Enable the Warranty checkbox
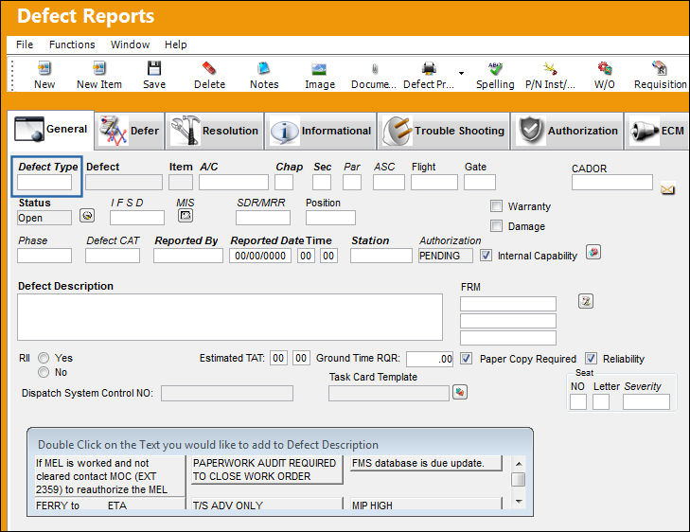 pyautogui.click(x=496, y=206)
